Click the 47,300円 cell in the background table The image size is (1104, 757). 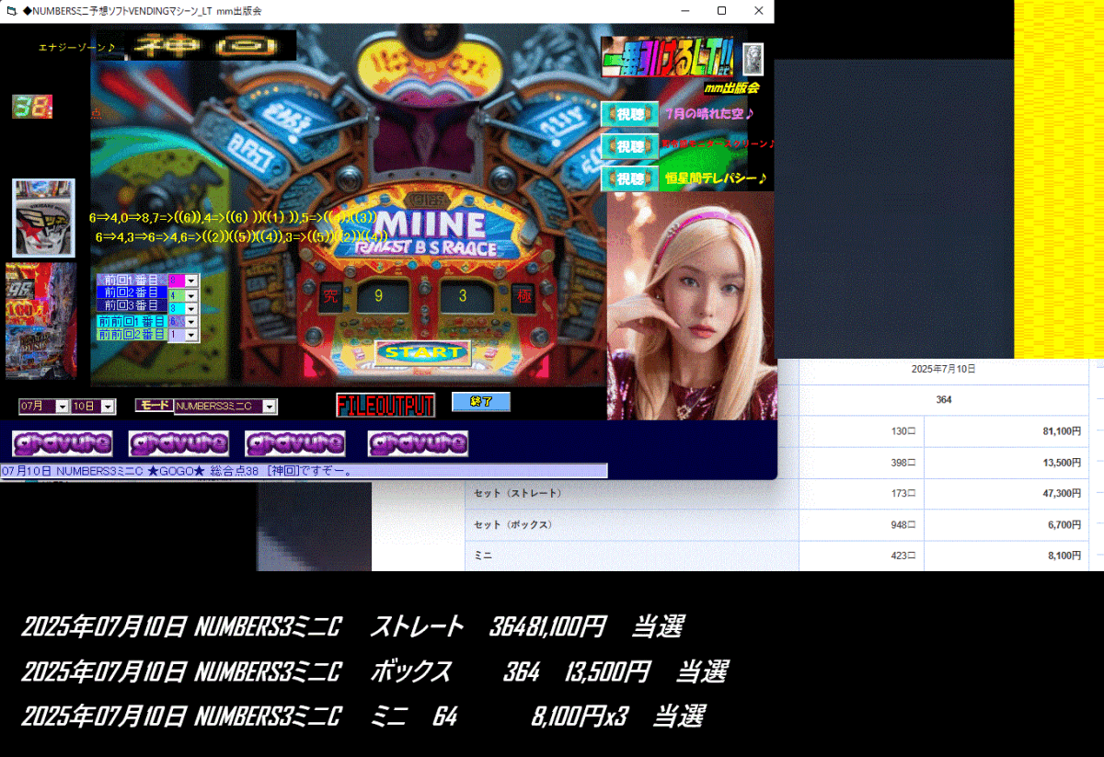click(1006, 494)
